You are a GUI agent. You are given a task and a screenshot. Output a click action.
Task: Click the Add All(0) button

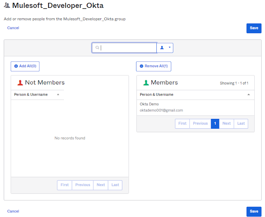25,66
